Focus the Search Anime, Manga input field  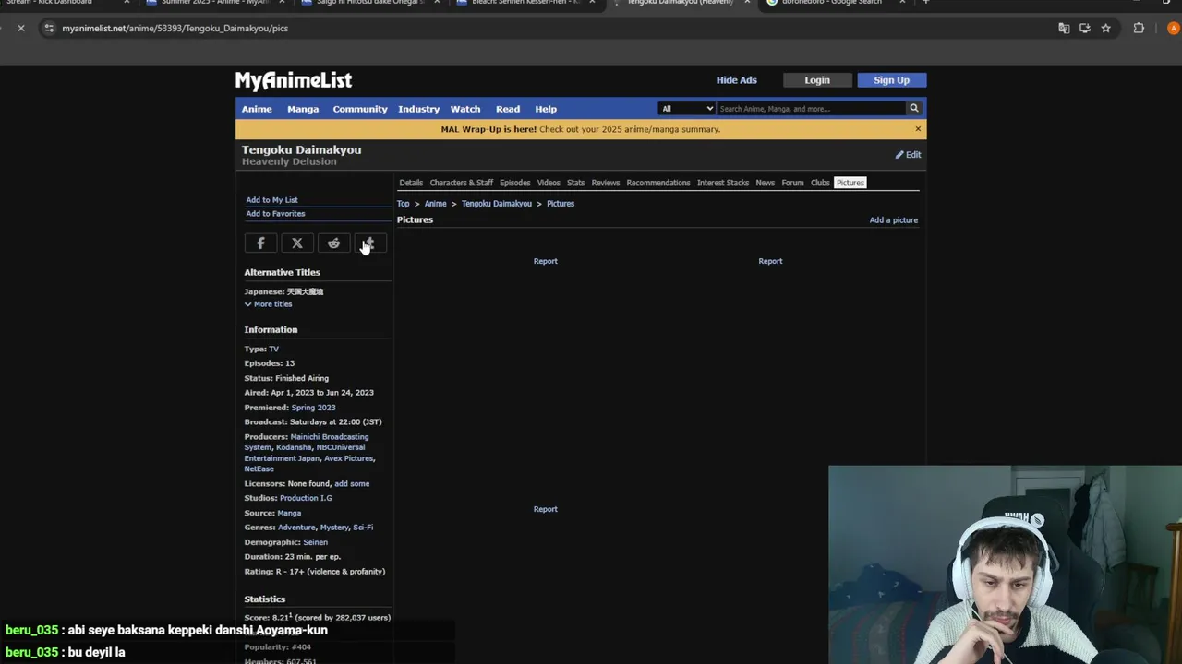pyautogui.click(x=812, y=109)
